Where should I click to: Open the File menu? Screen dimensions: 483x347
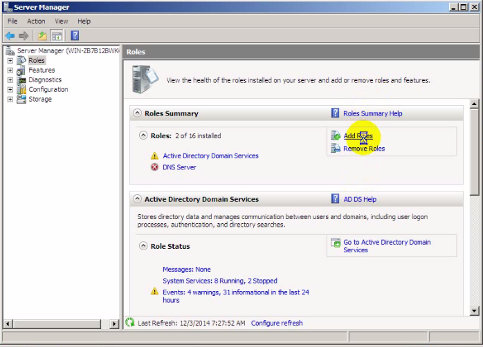click(12, 21)
